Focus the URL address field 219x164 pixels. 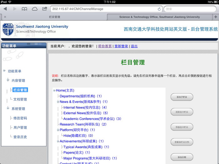click(x=106, y=9)
